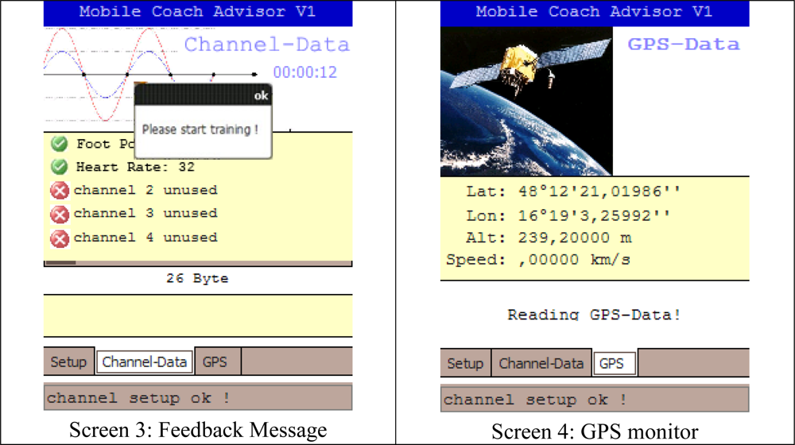Click the satellite image in GPS monitor

[x=526, y=102]
